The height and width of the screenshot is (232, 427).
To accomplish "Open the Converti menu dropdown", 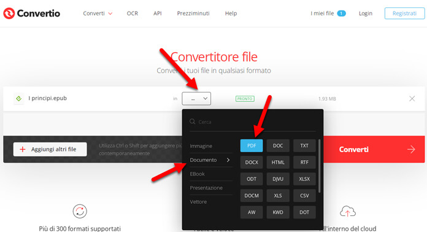I will pyautogui.click(x=98, y=14).
